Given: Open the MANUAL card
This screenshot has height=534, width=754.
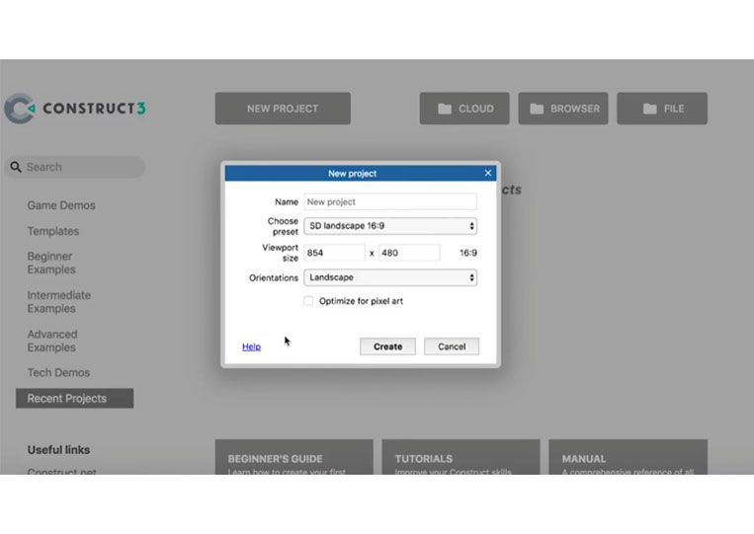Looking at the screenshot, I should click(628, 457).
